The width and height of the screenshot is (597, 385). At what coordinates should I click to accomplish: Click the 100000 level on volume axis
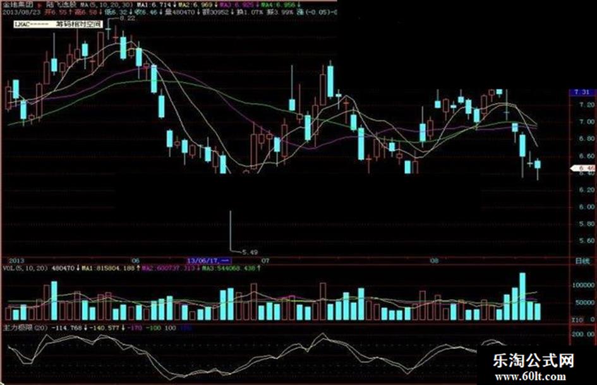(584, 285)
